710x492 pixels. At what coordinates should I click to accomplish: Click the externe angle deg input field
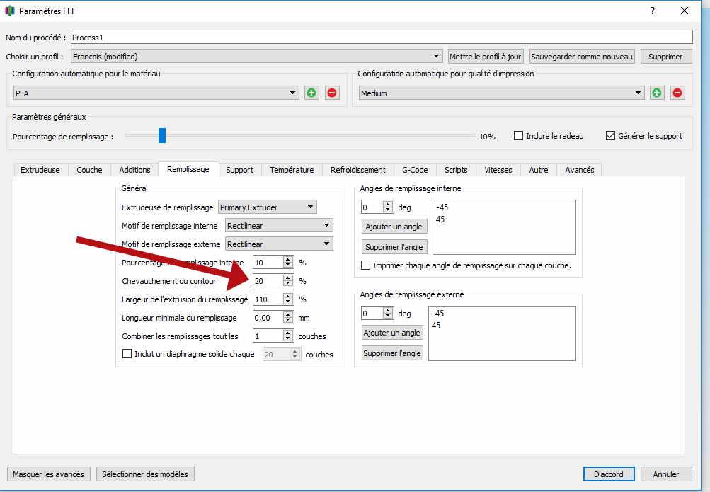pyautogui.click(x=372, y=313)
